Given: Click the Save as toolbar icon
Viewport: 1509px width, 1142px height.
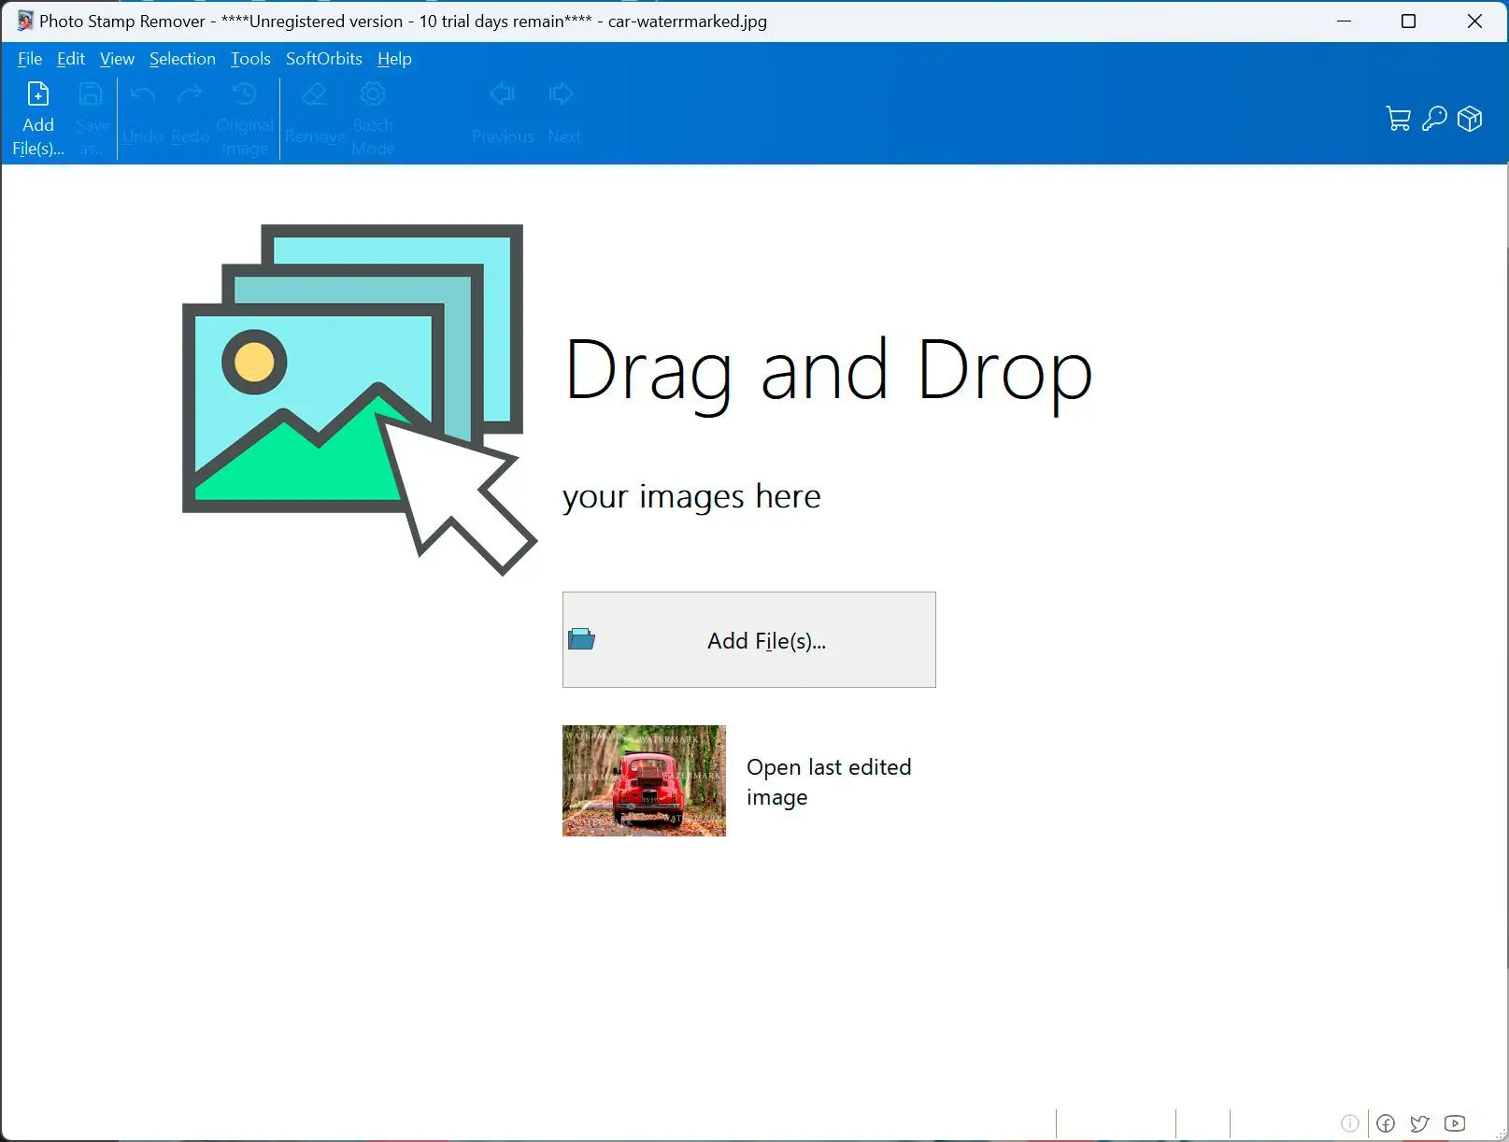Looking at the screenshot, I should click(91, 94).
